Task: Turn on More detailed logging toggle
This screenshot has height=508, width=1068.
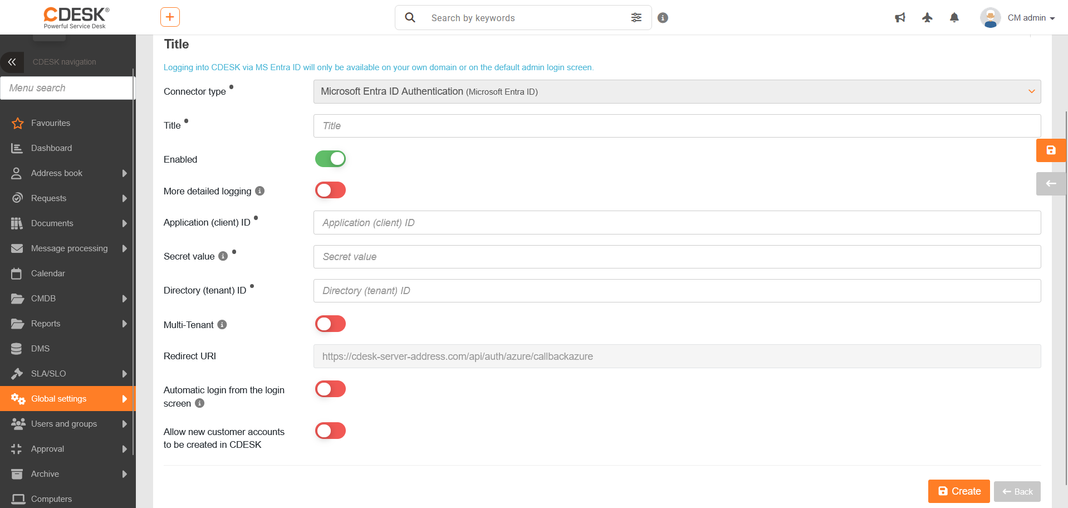Action: [x=330, y=190]
